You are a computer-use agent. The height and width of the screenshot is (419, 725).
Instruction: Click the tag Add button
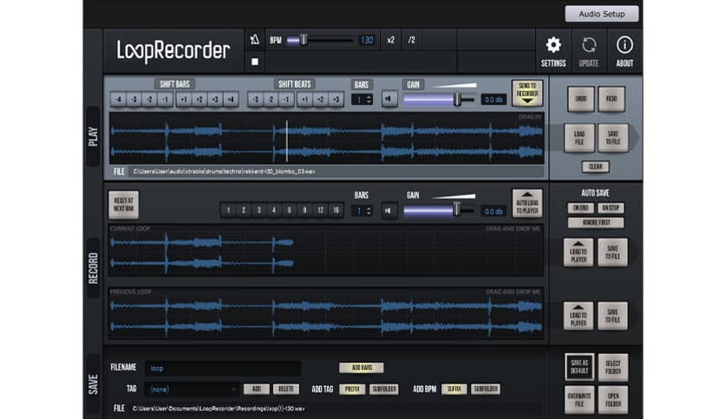[257, 390]
